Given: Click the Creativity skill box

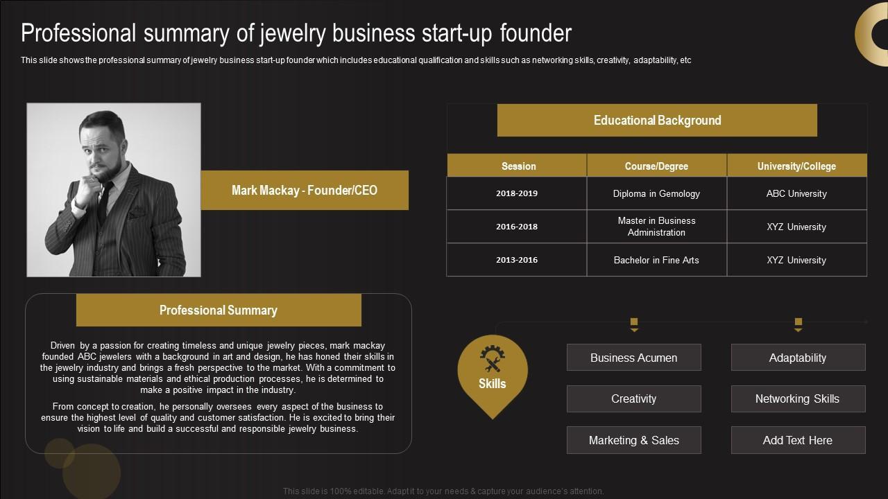Looking at the screenshot, I should coord(633,399).
